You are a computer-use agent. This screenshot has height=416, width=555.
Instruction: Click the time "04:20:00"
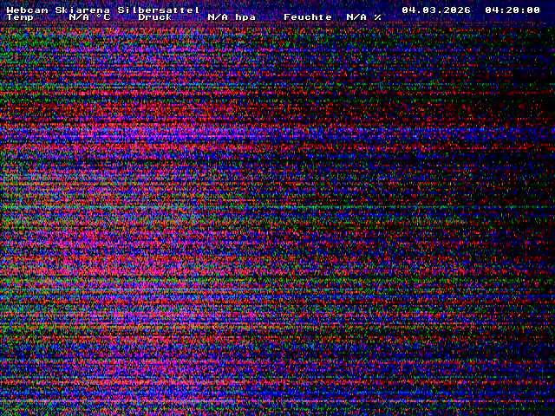(x=513, y=10)
